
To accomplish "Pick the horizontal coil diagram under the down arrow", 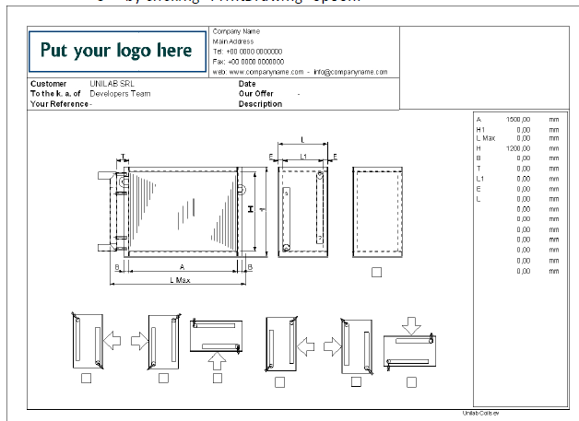I will [411, 351].
